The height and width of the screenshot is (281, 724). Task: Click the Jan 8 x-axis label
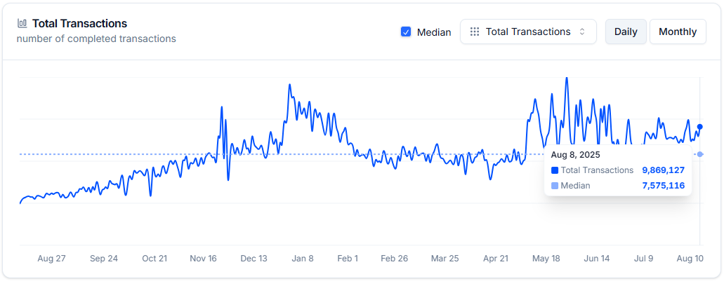303,259
